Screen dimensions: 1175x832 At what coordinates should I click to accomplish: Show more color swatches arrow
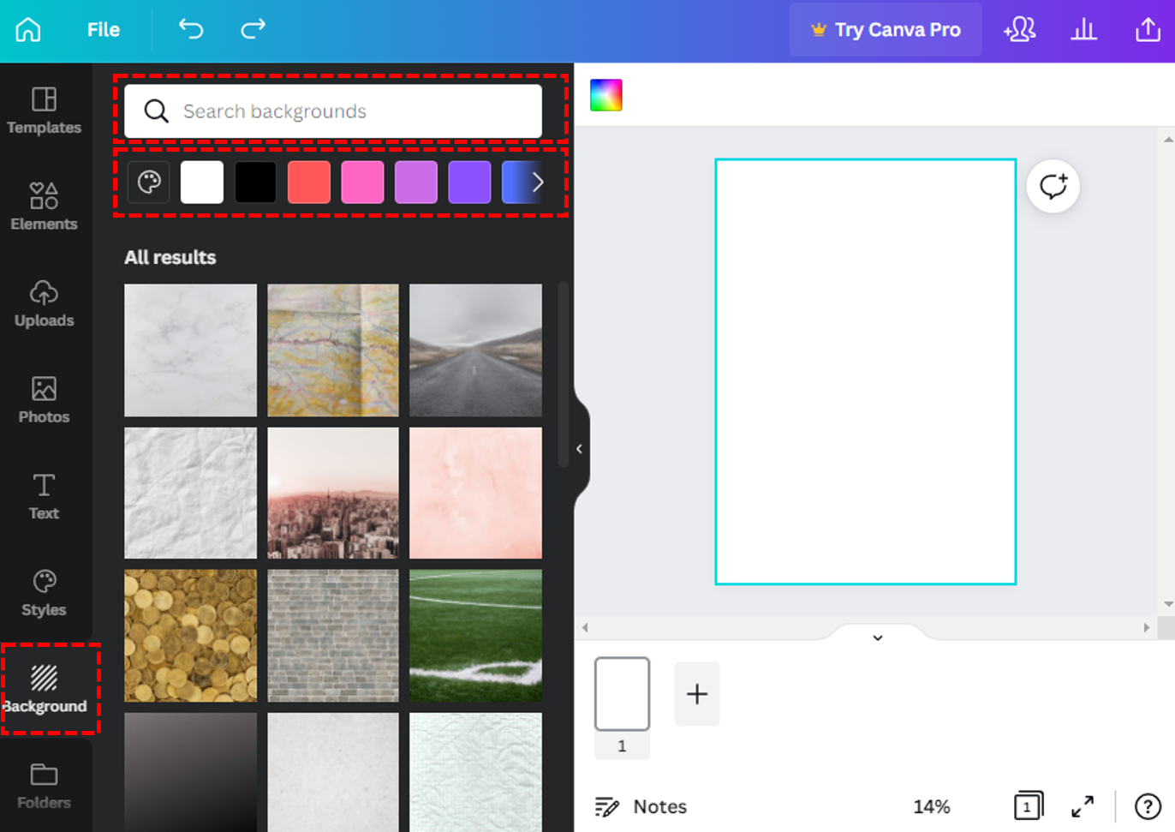coord(537,183)
